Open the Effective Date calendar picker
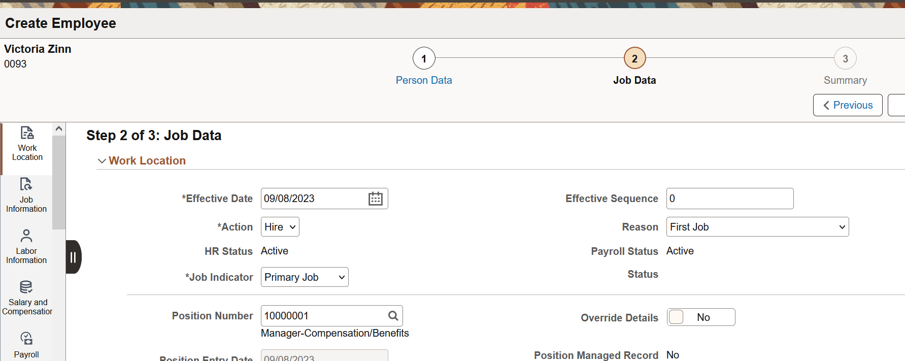The height and width of the screenshot is (361, 905). (x=375, y=199)
